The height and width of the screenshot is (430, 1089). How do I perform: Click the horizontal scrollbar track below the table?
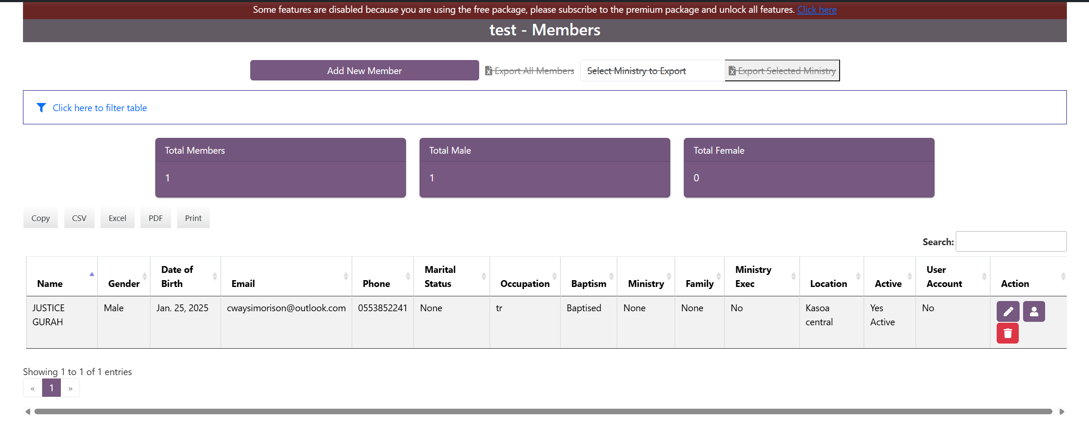point(543,412)
